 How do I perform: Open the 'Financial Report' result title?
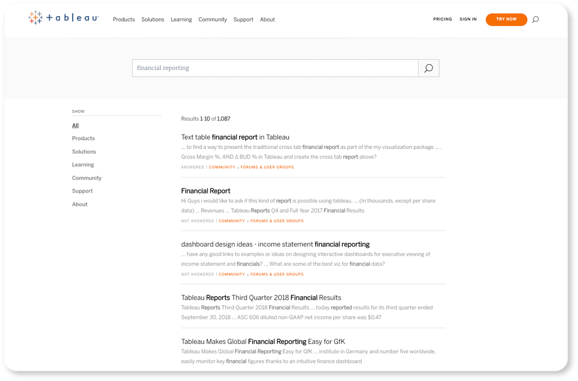[x=206, y=191]
